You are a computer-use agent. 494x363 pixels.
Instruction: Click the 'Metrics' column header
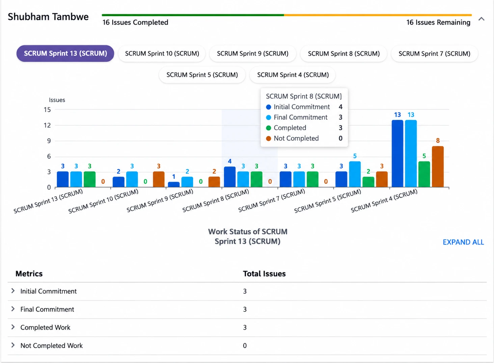[x=29, y=274]
